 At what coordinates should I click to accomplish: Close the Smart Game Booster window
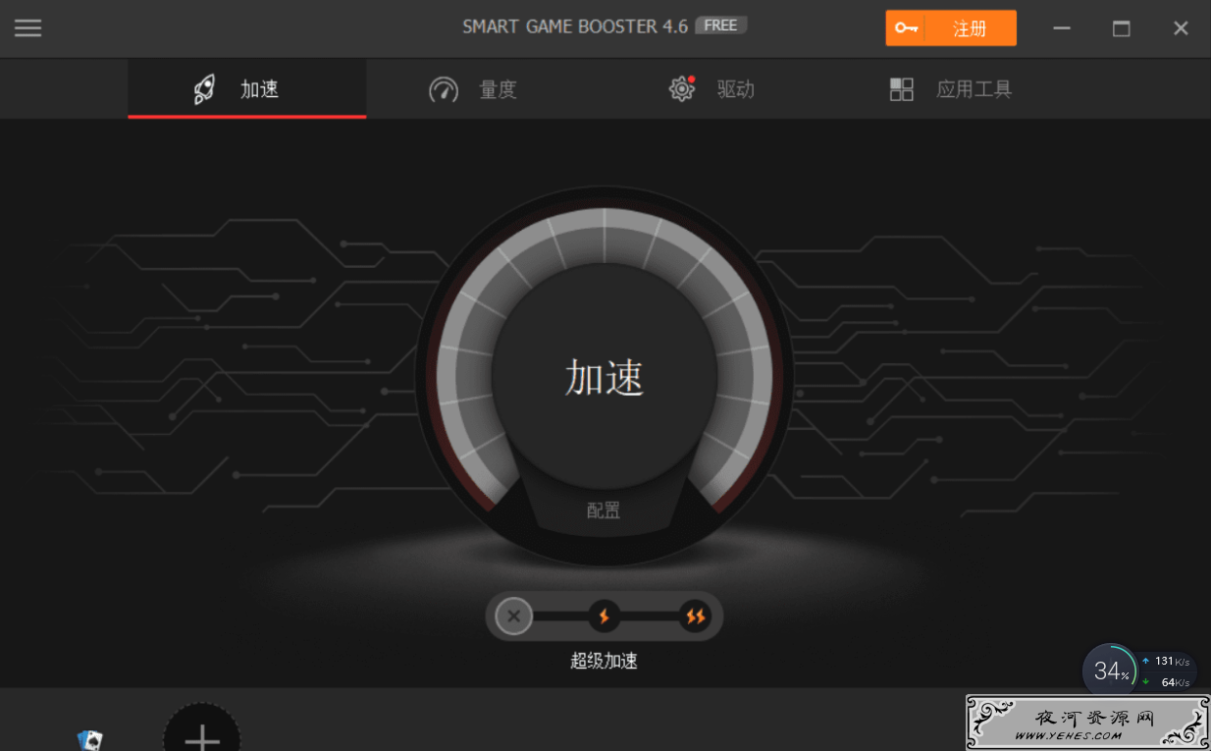1181,28
